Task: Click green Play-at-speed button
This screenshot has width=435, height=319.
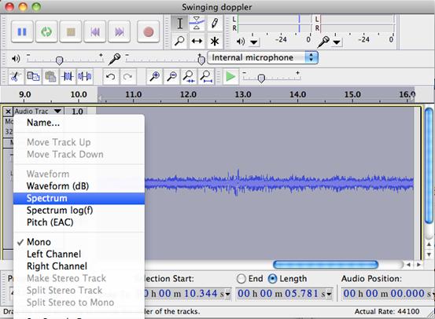Action: coord(230,76)
